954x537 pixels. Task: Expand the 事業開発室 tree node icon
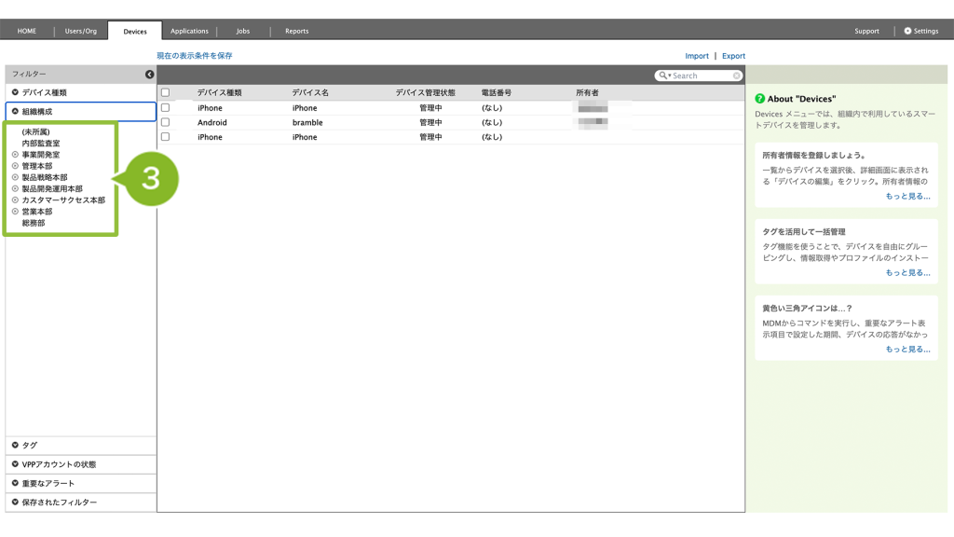click(15, 155)
